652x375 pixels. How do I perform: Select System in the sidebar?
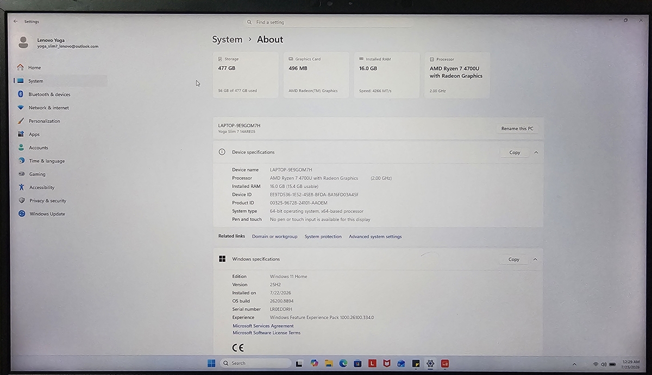click(60, 81)
